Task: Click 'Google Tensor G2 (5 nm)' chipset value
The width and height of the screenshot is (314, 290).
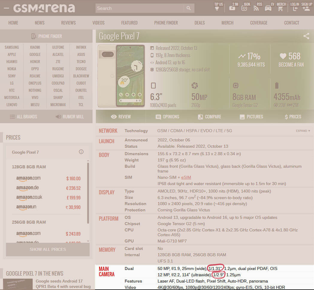Action: pos(181,224)
